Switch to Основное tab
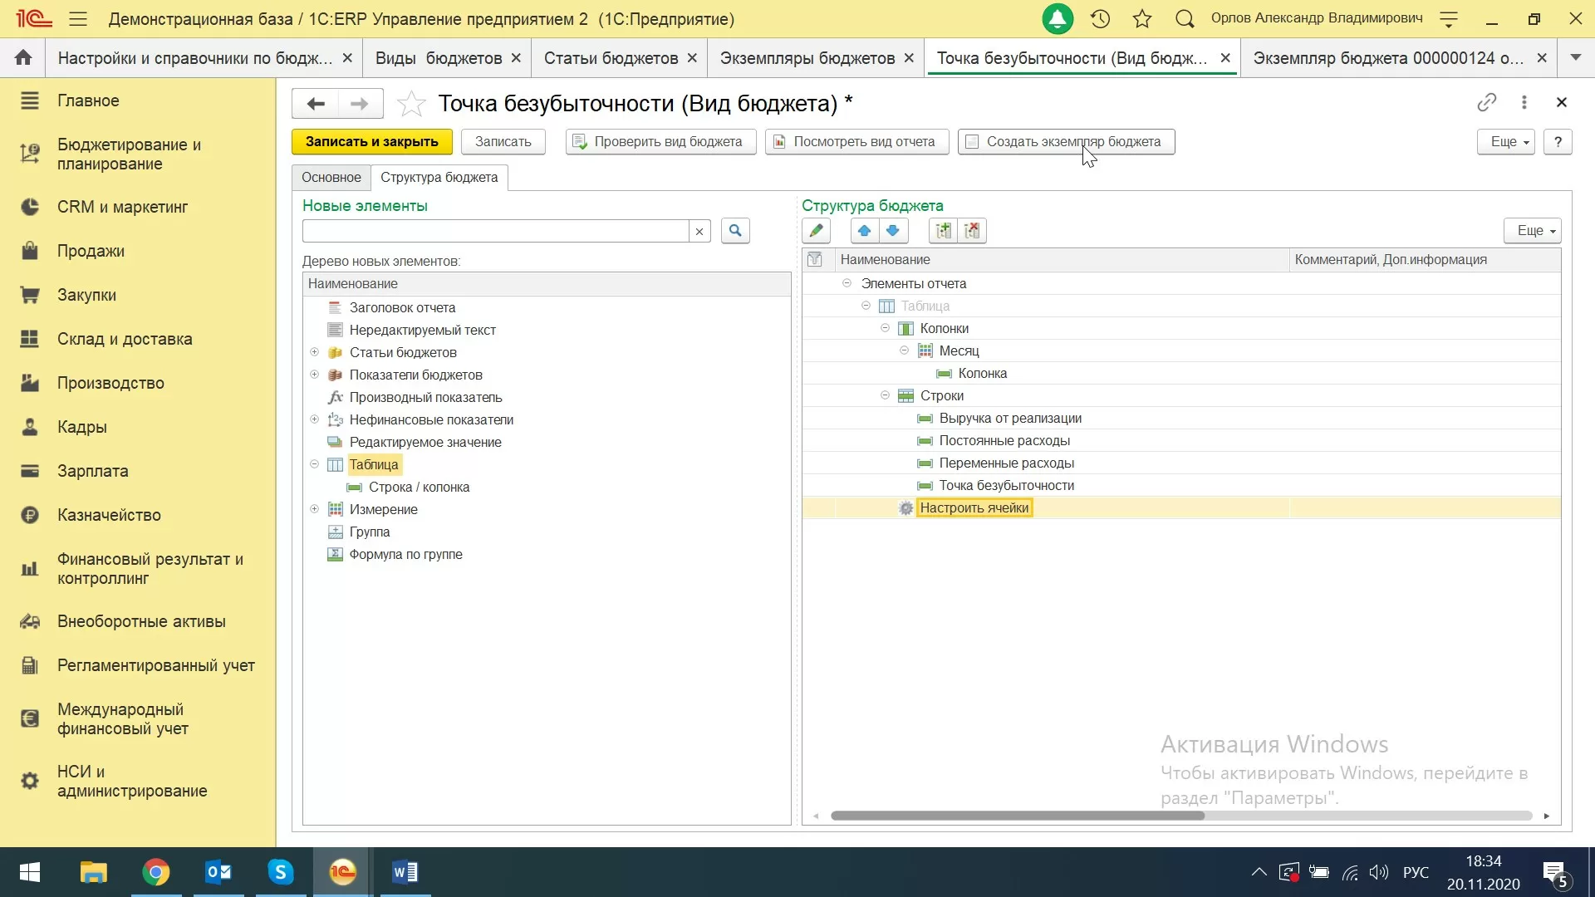The height and width of the screenshot is (897, 1595). pos(331,177)
